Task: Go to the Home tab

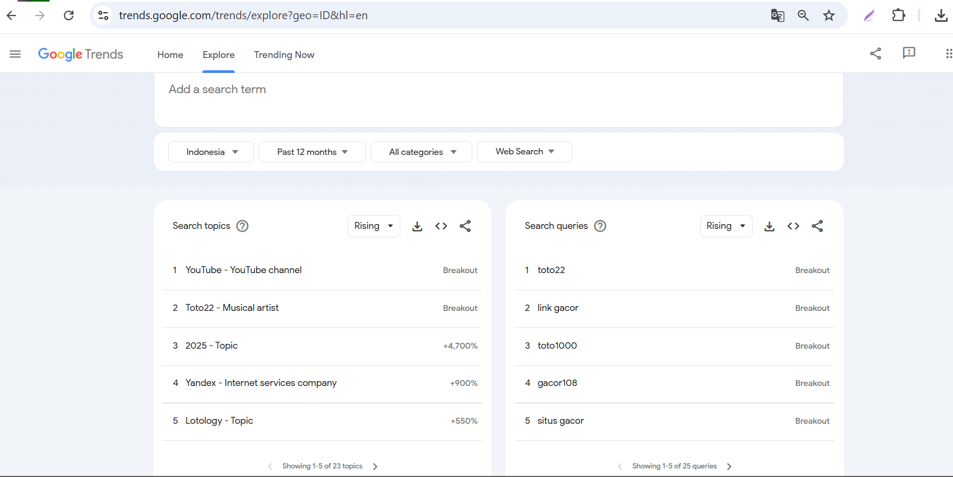Action: 170,55
